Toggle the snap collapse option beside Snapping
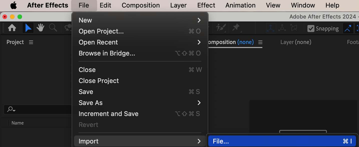The height and width of the screenshot is (147, 359). [x=347, y=28]
